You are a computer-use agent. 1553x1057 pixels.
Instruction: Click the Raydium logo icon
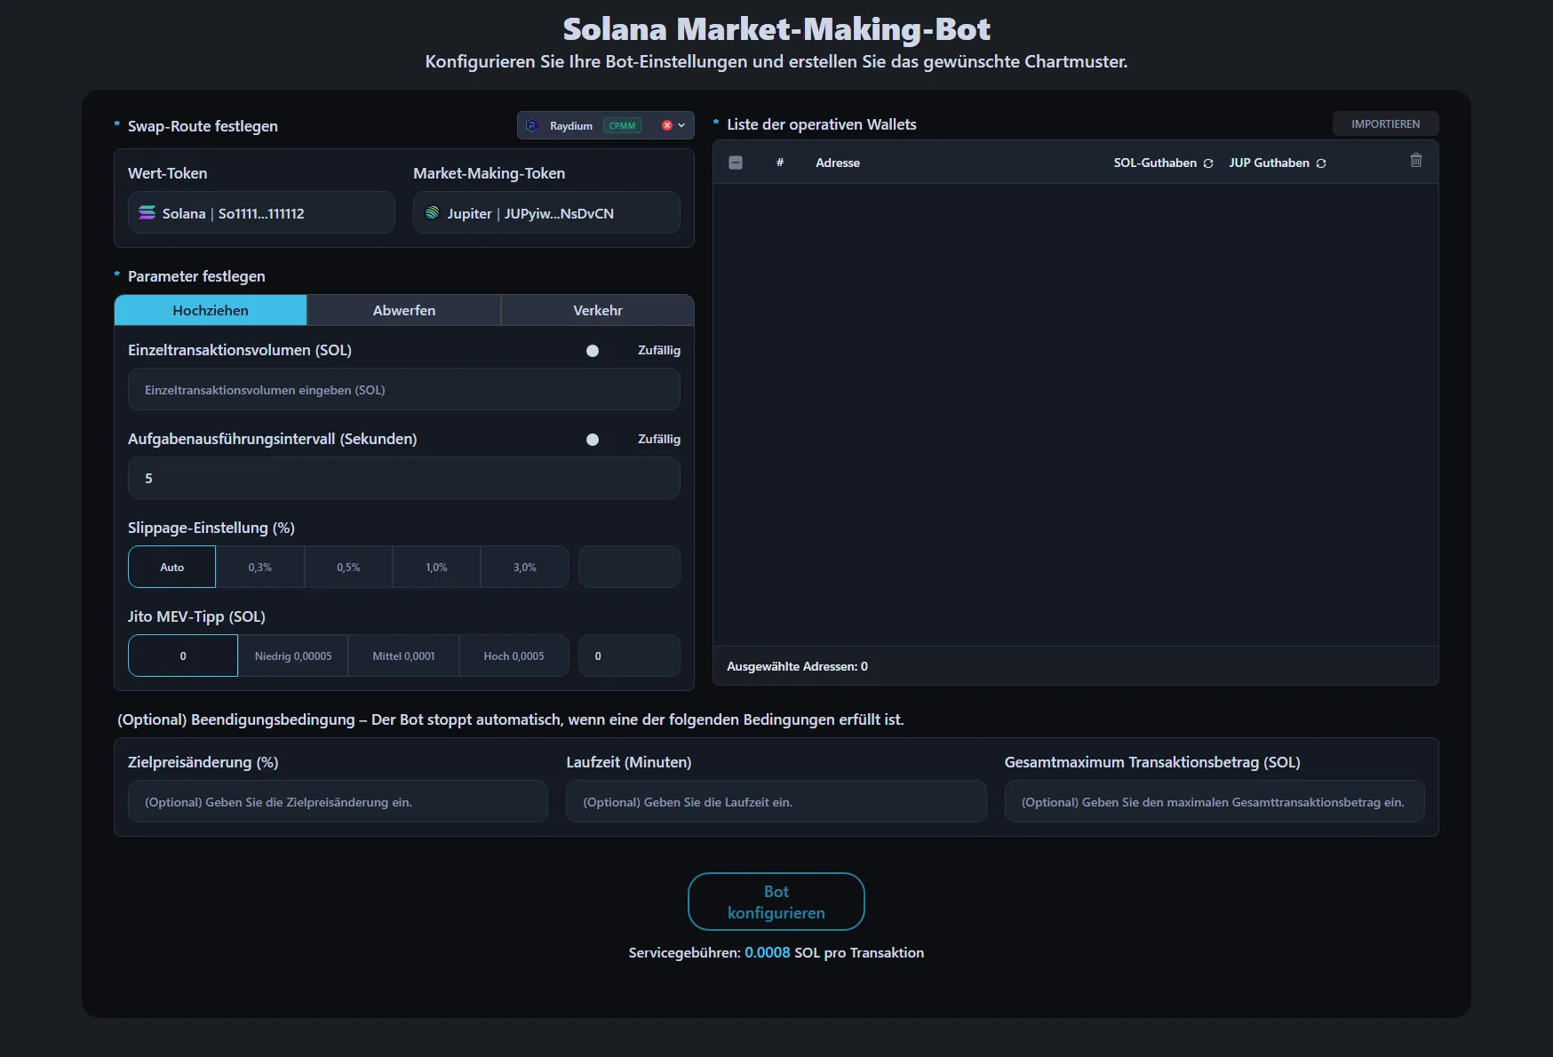(533, 126)
